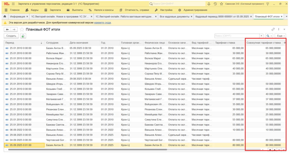Select the 25 000,00 tariff rate cell
Image resolution: width=290 pixels, height=153 pixels.
(x=229, y=115)
